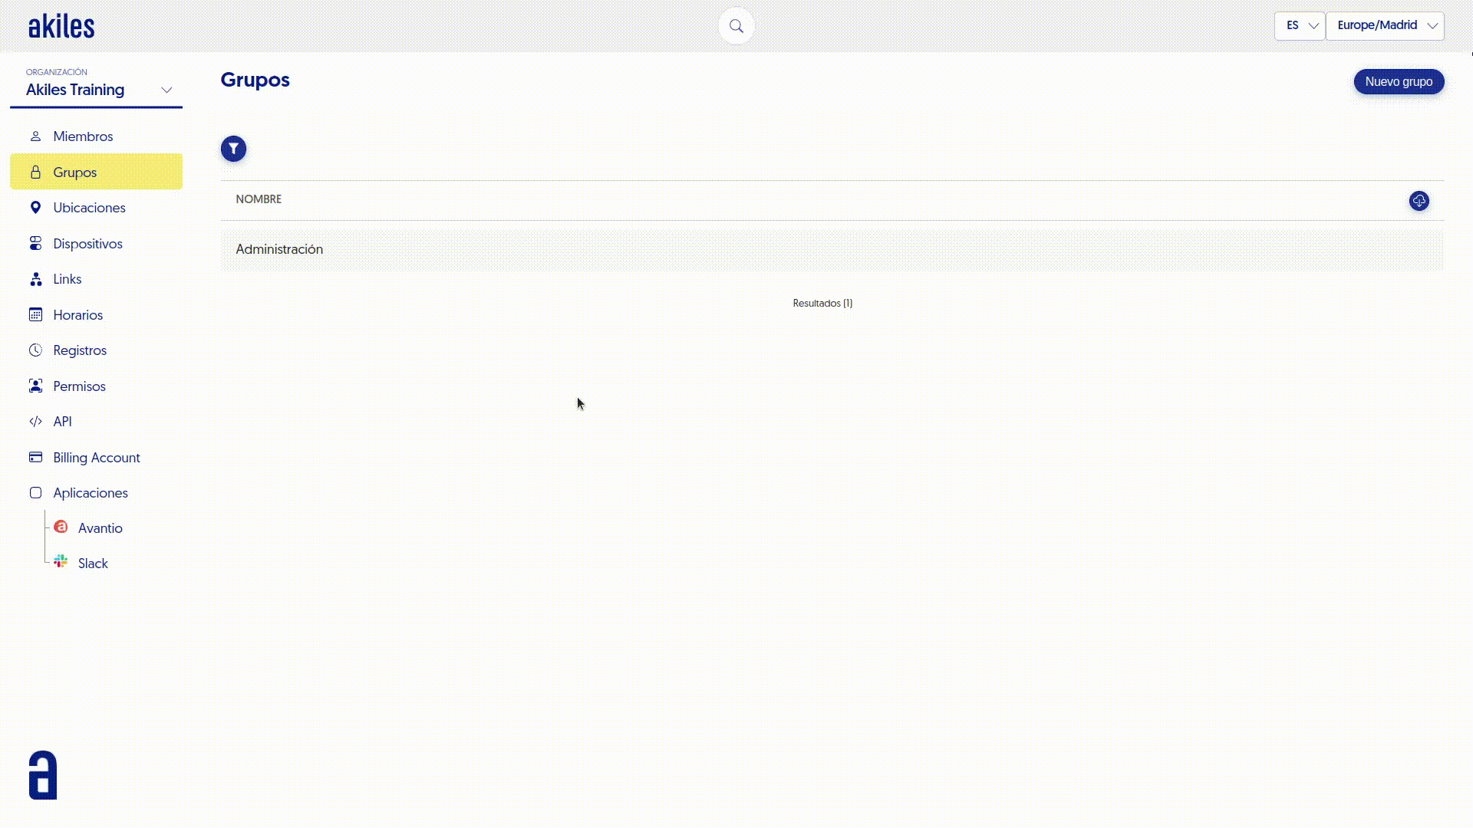Open the Europe/Madrid timezone dropdown
The image size is (1473, 828).
[x=1384, y=25]
